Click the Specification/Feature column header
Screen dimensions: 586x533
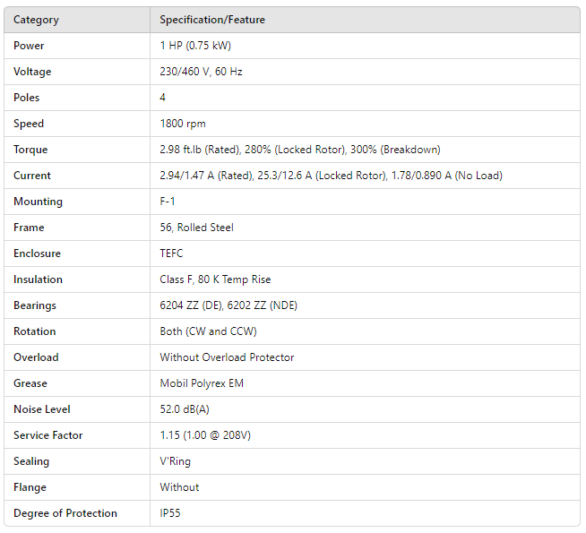pos(212,20)
